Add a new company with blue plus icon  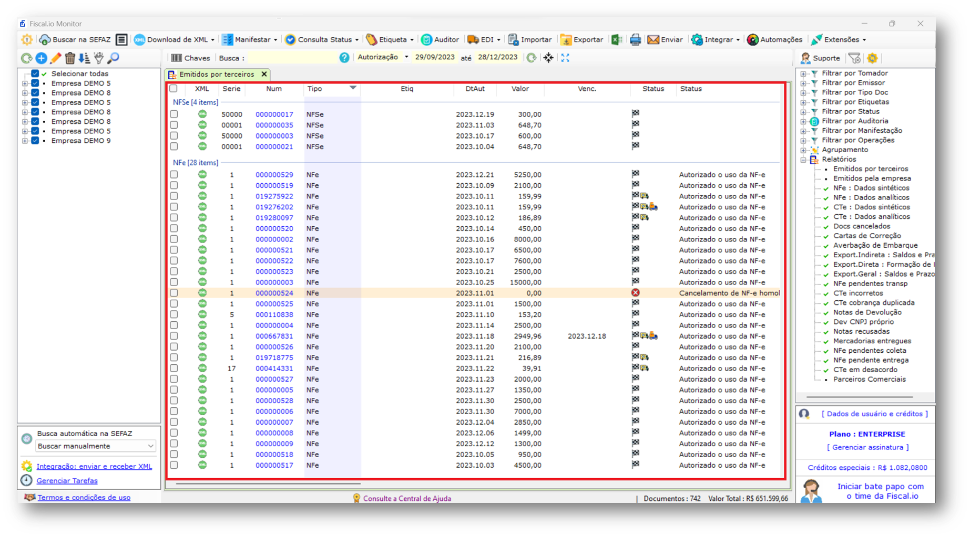tap(41, 58)
